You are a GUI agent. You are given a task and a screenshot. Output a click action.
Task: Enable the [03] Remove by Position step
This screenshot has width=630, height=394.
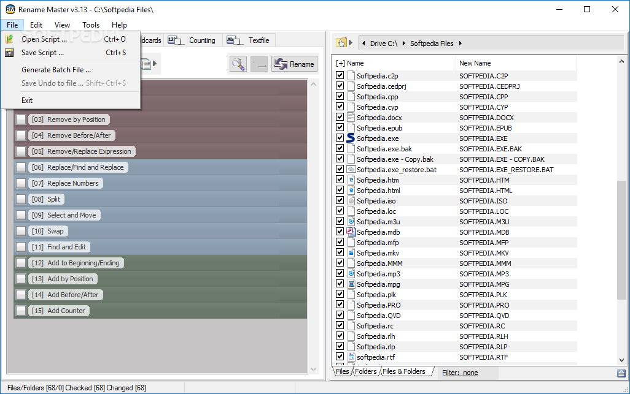point(21,119)
